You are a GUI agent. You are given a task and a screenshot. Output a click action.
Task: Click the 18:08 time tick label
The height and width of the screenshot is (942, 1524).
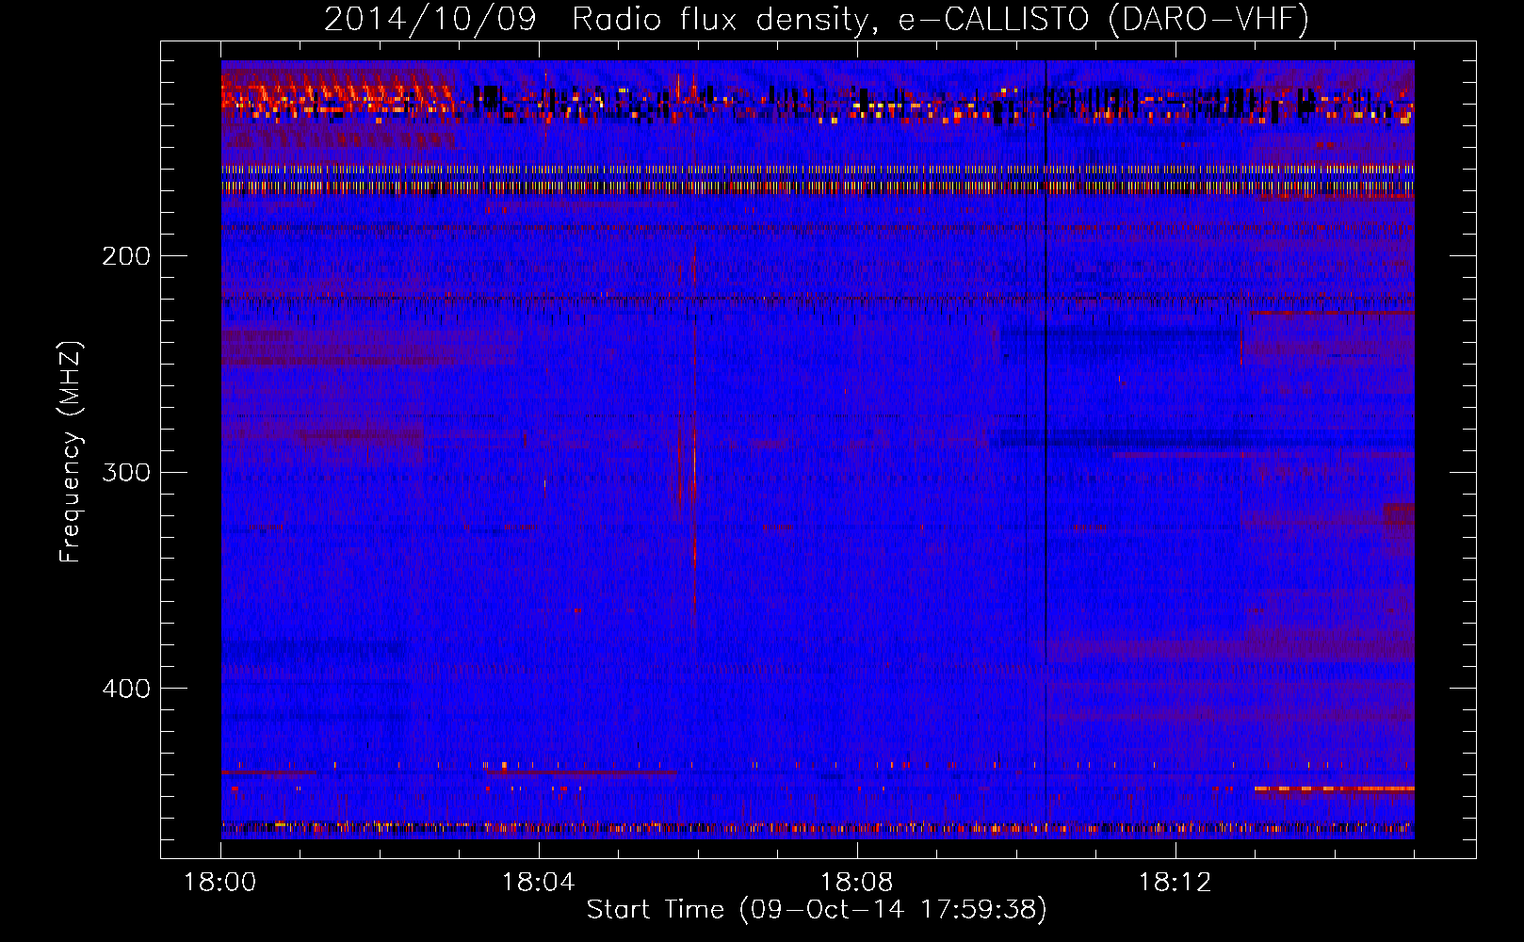tap(857, 883)
